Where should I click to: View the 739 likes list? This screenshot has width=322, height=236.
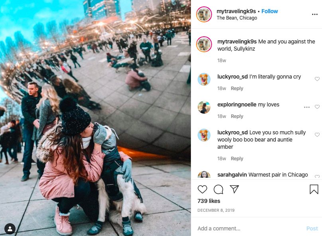point(209,201)
